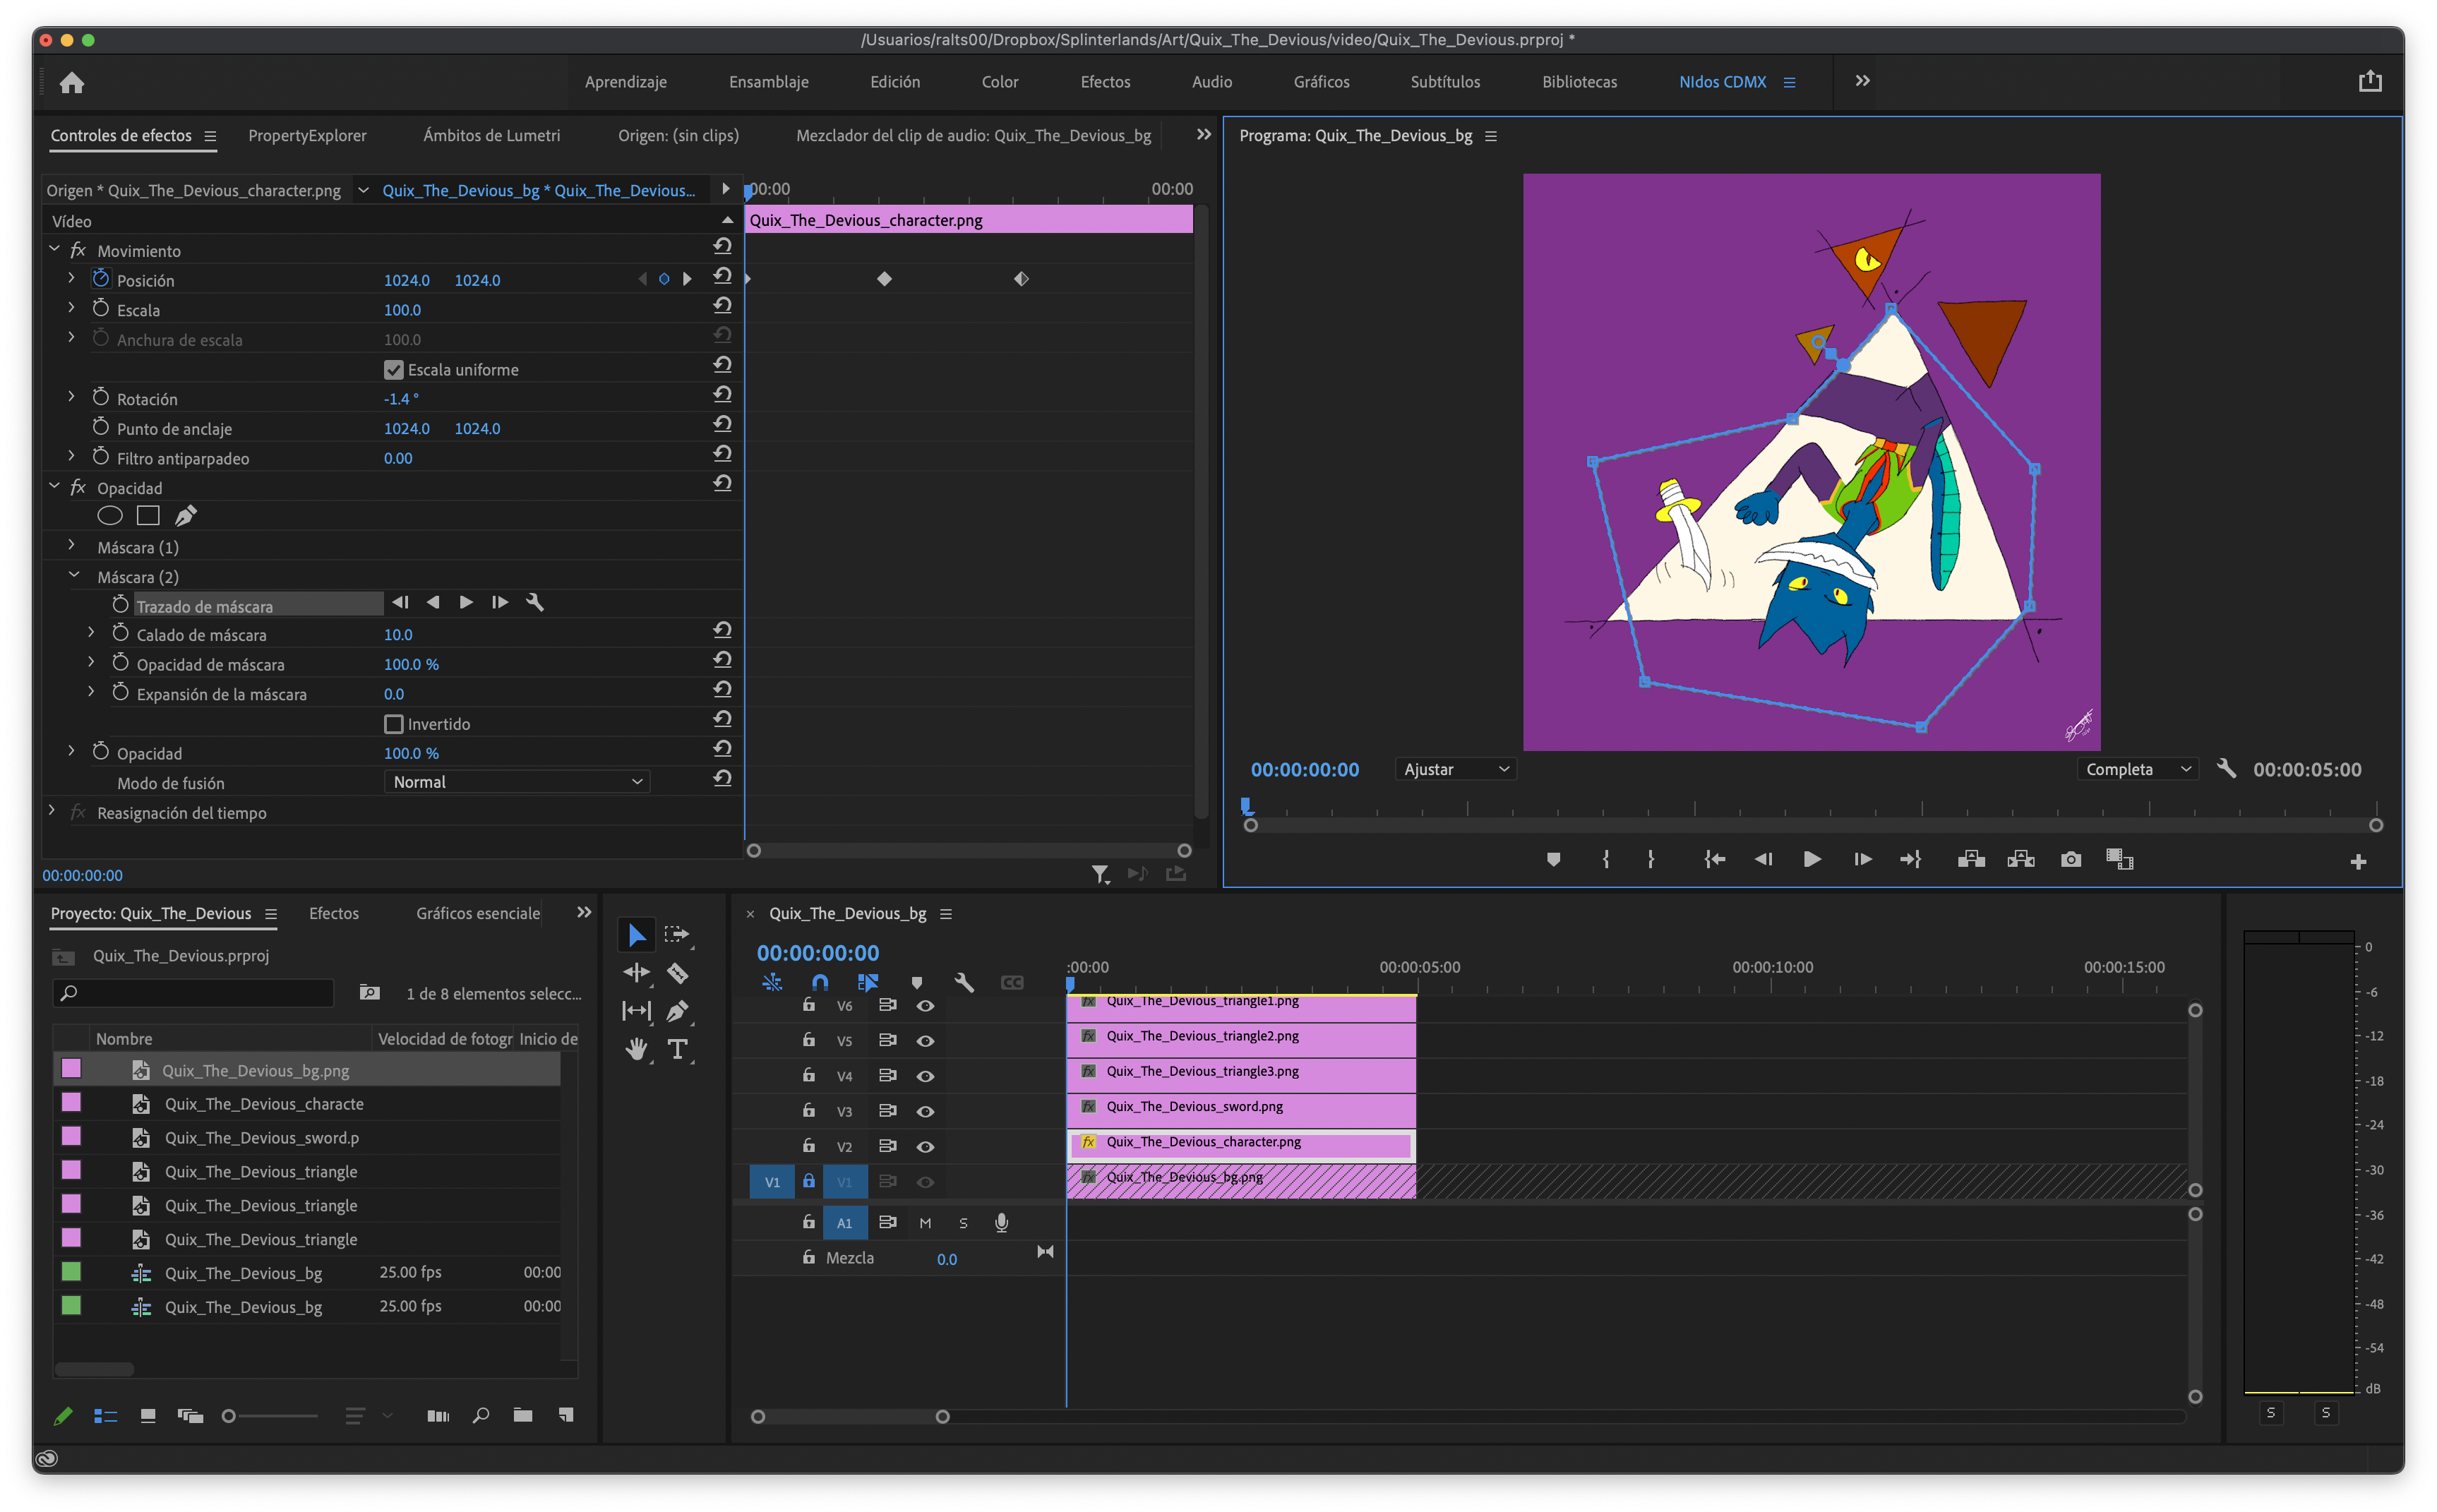Image resolution: width=2437 pixels, height=1512 pixels.
Task: Collapse the Movimiento effect group
Action: [54, 250]
